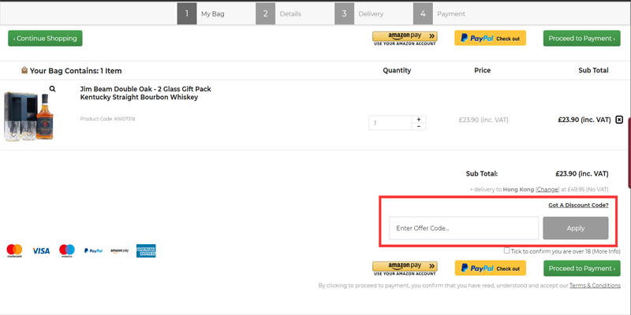The height and width of the screenshot is (315, 631).
Task: Click the PayPal logo in payment methods
Action: [x=93, y=250]
